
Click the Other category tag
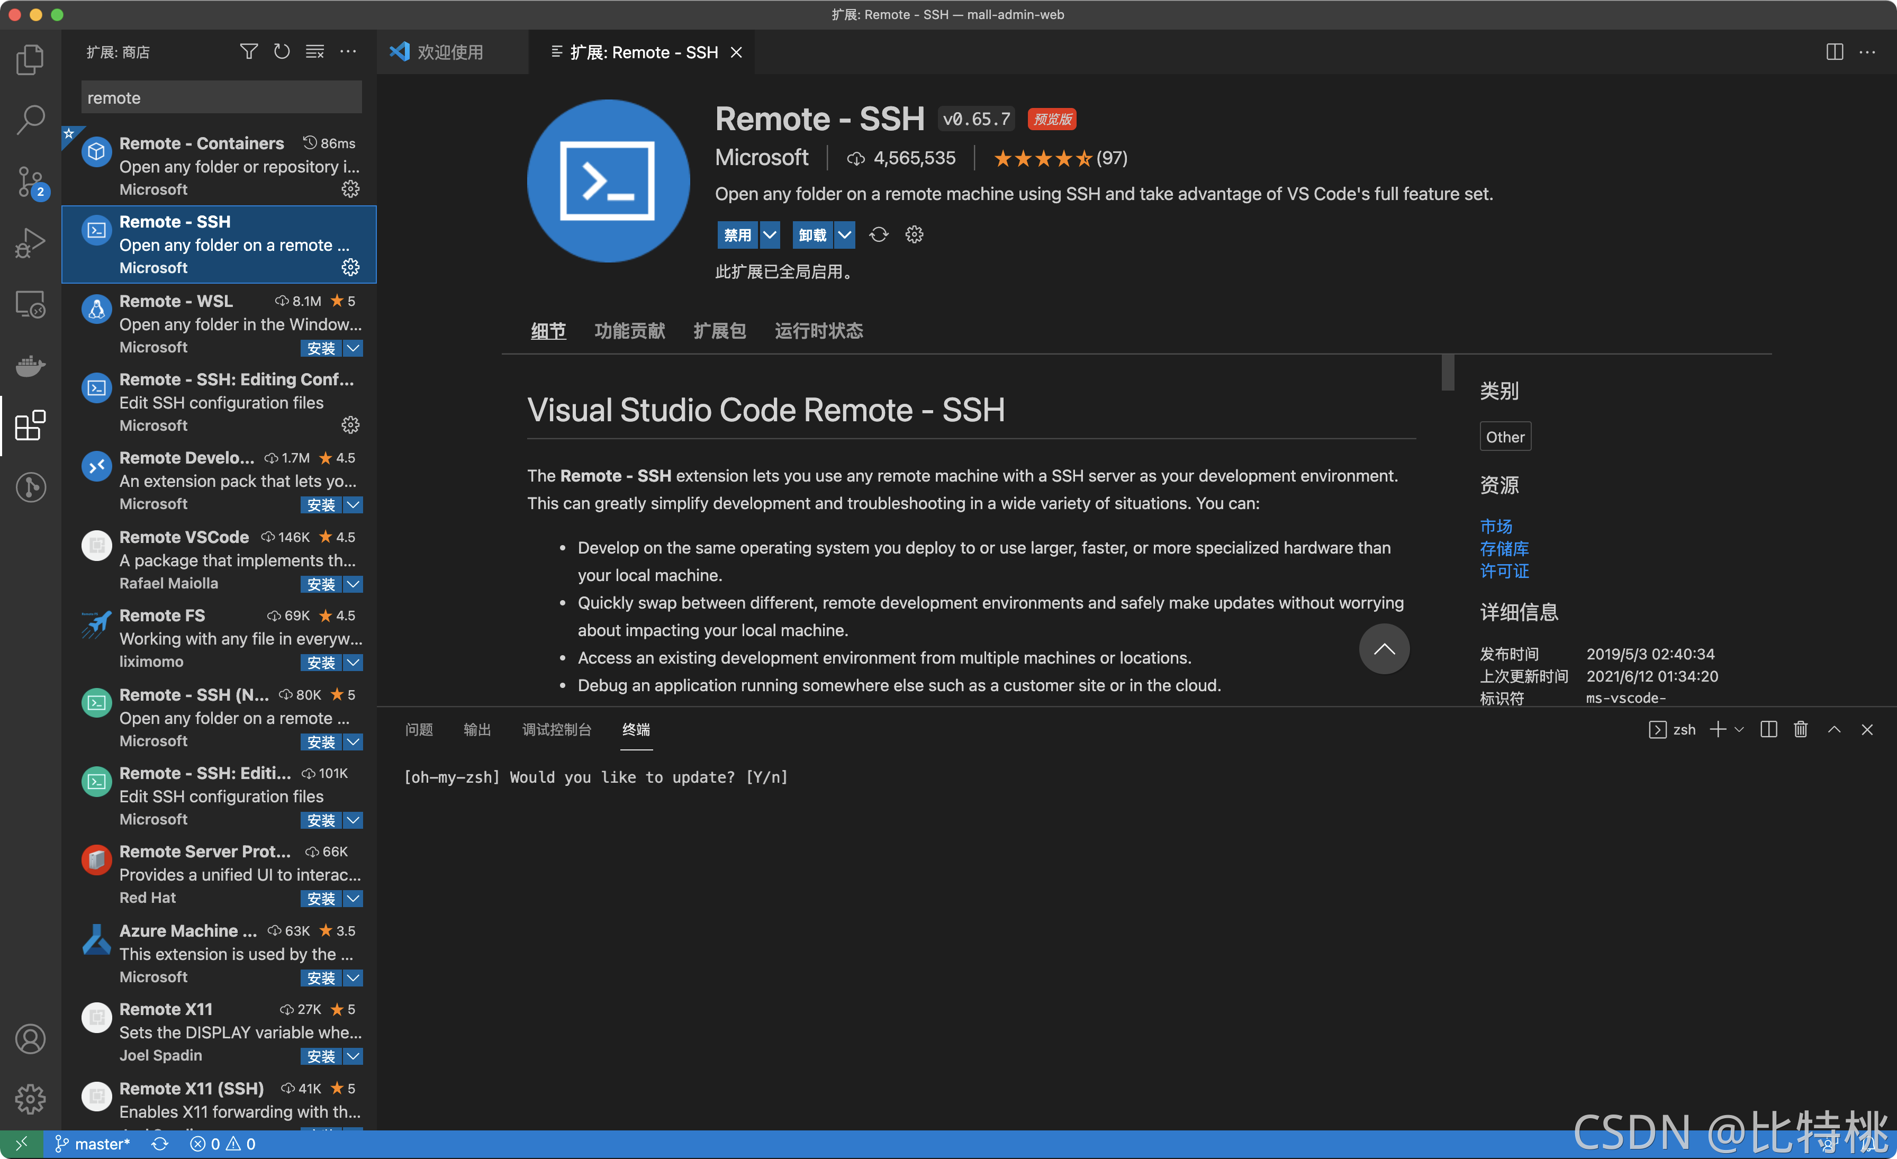coord(1505,437)
